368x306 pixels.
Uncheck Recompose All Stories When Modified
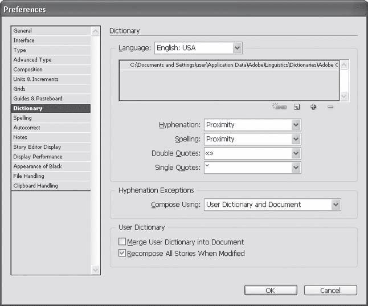click(122, 254)
